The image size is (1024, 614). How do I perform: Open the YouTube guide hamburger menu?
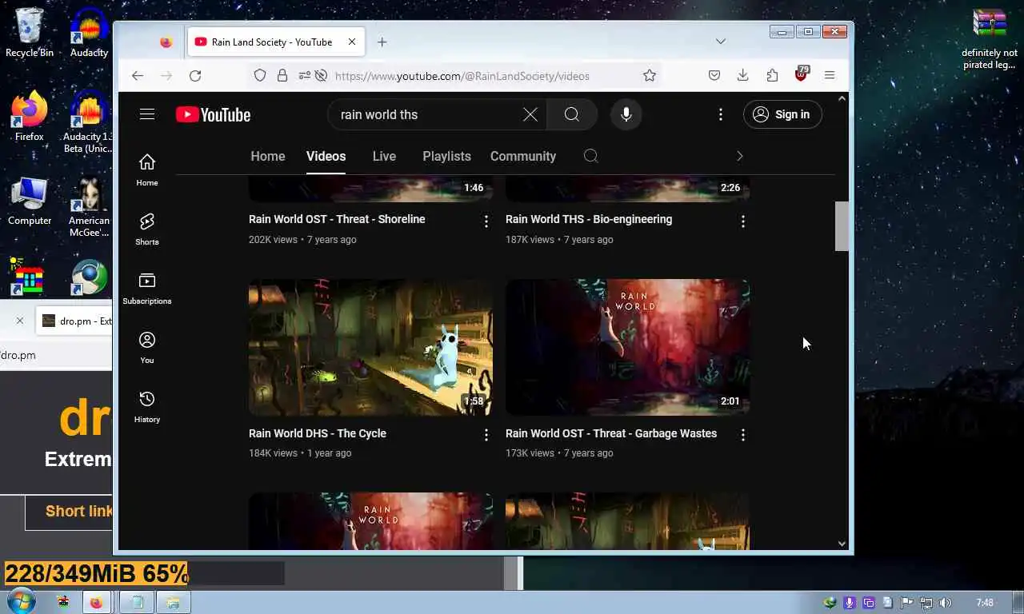[x=147, y=114]
